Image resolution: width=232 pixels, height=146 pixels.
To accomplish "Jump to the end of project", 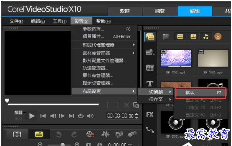I will [x=71, y=116].
